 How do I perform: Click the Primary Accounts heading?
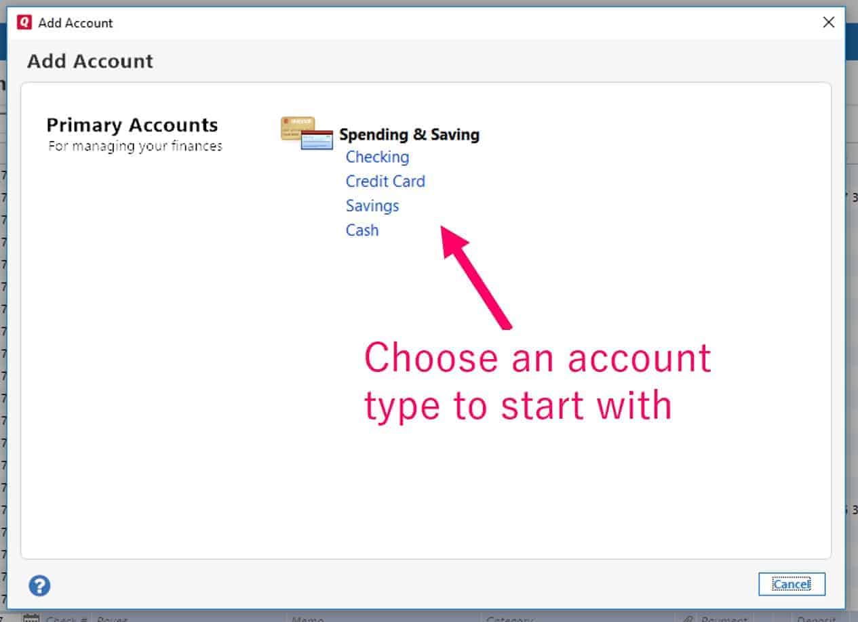coord(132,125)
